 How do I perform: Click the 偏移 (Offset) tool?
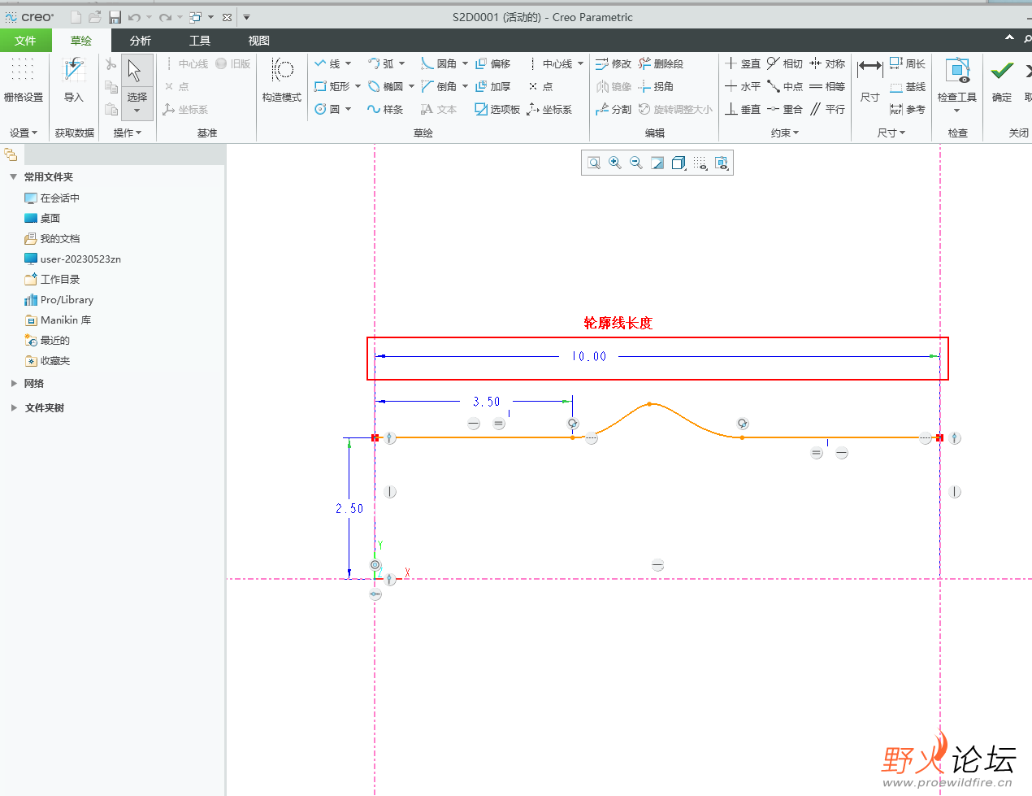click(493, 63)
